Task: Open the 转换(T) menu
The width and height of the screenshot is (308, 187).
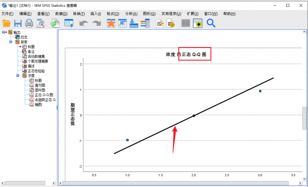Action: point(79,14)
